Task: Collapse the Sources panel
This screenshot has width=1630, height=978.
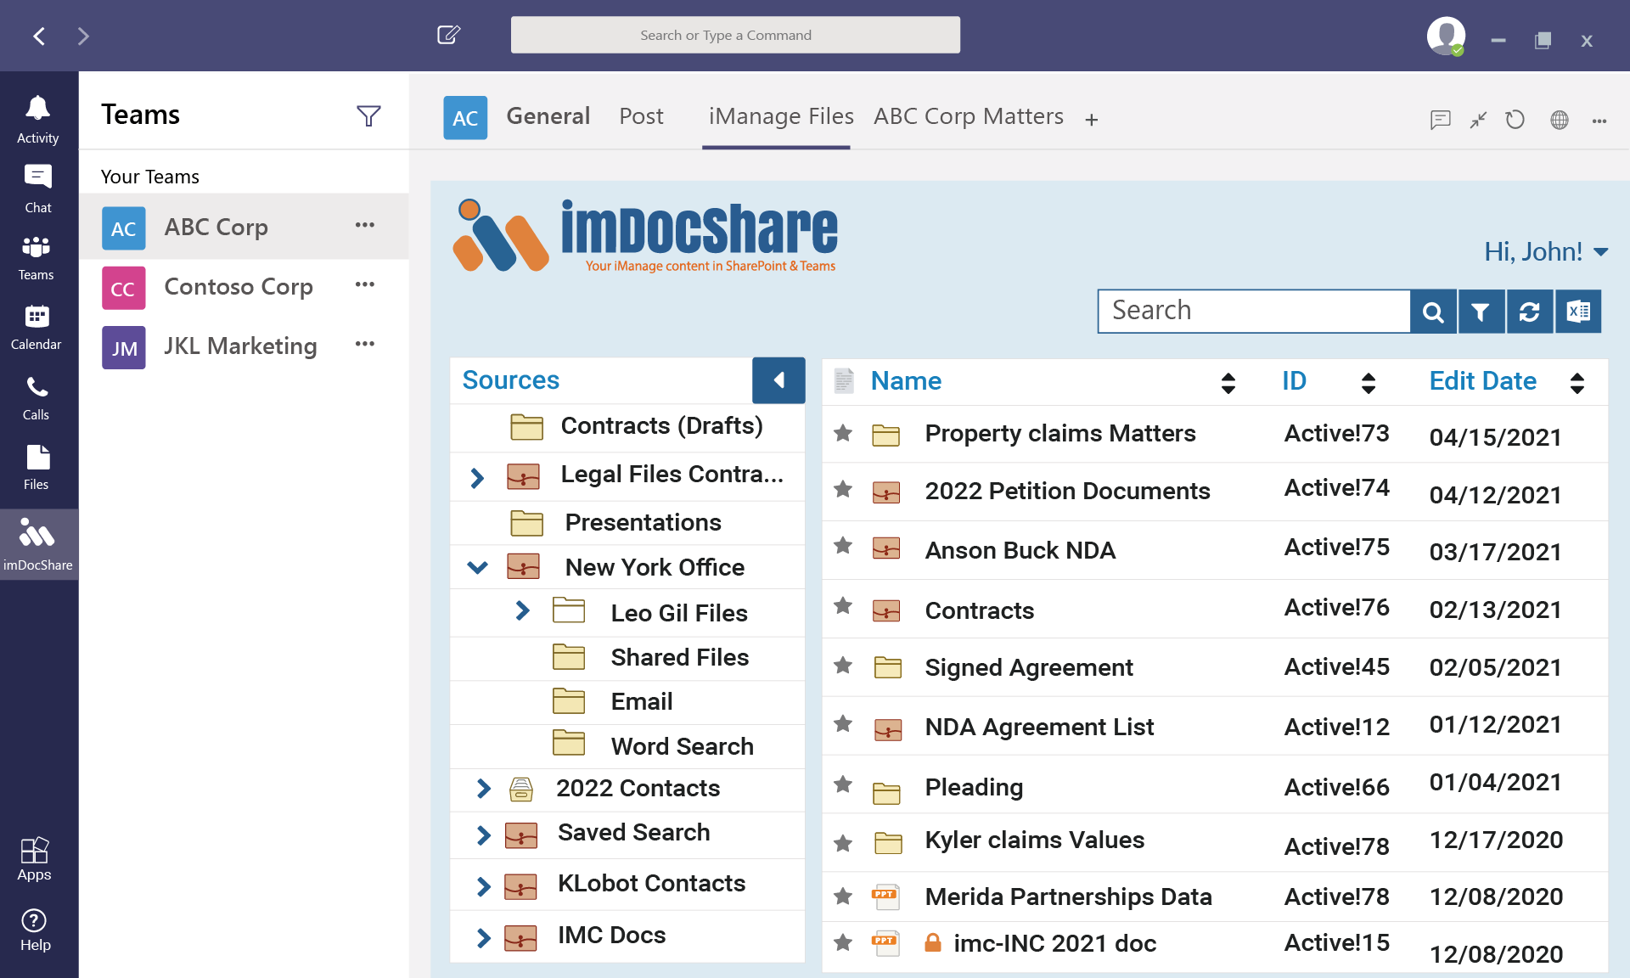Action: [x=778, y=380]
